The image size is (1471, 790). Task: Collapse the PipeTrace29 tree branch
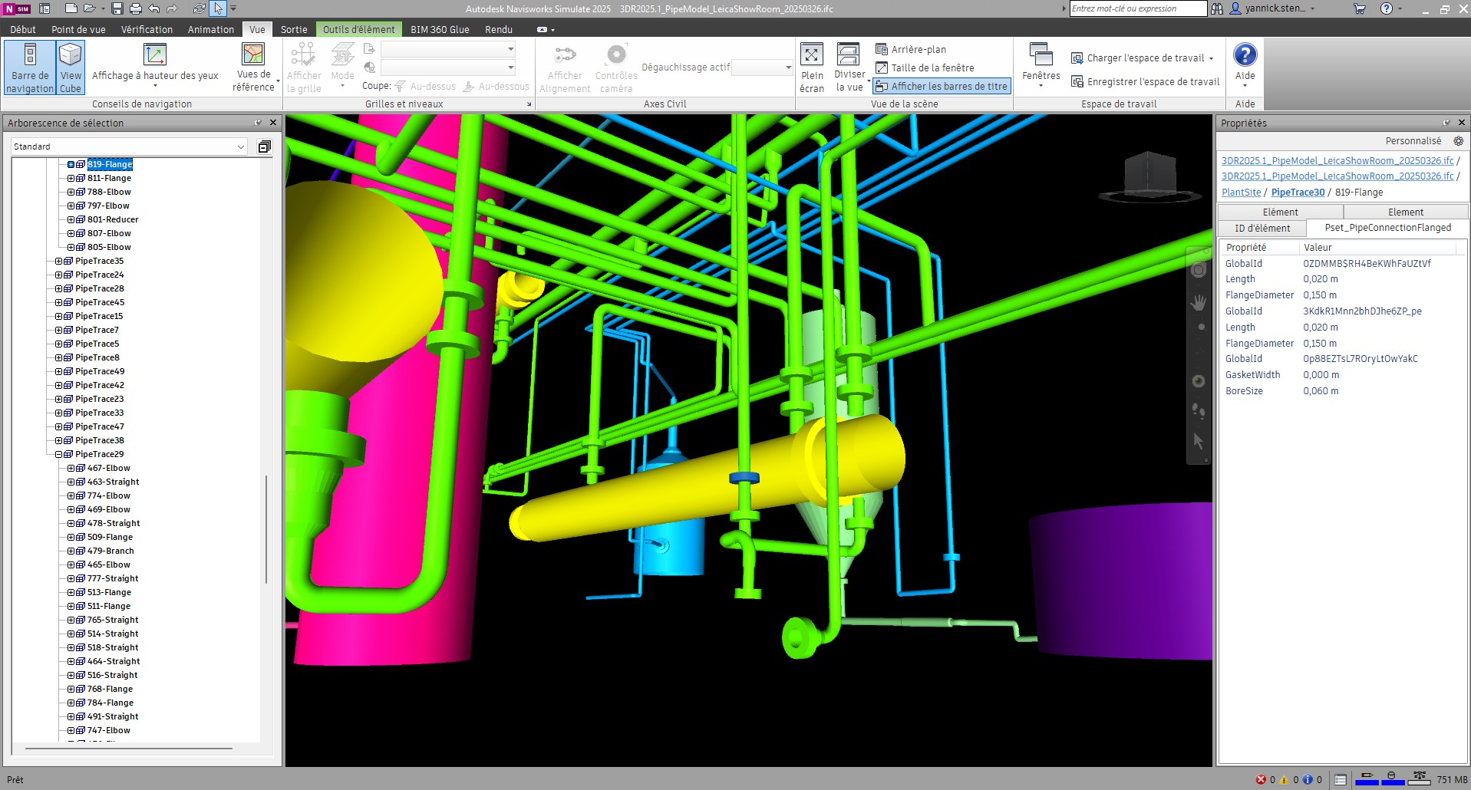tap(60, 453)
